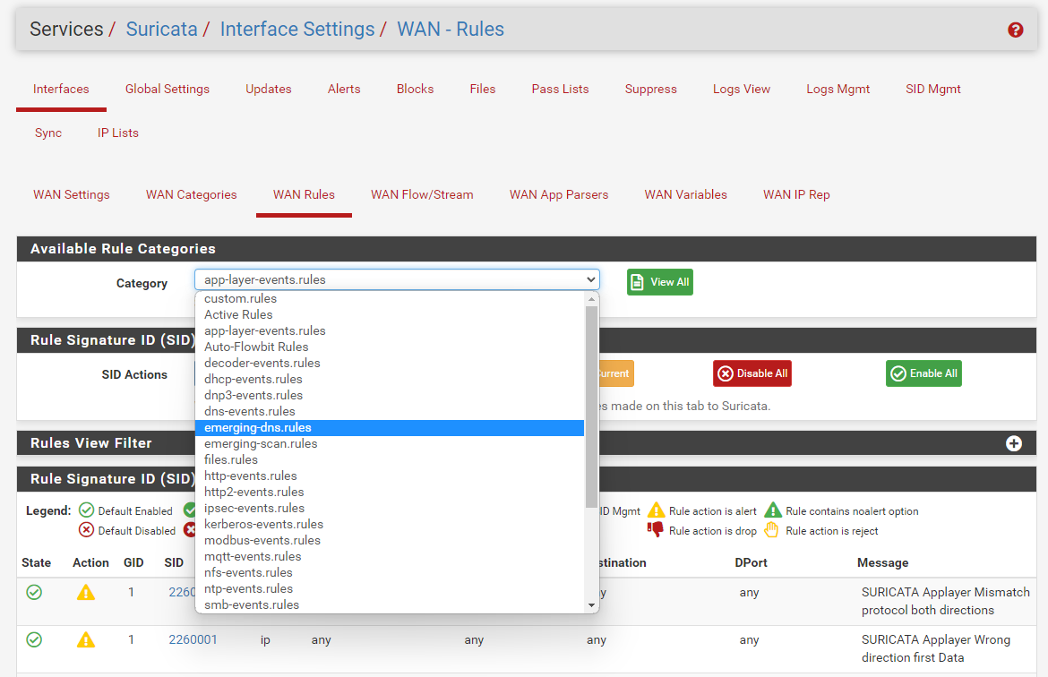Go to the Sync tab
The image size is (1048, 677).
(x=48, y=133)
